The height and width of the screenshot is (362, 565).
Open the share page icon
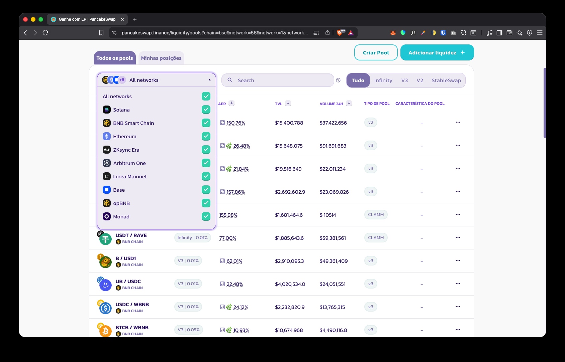point(327,33)
